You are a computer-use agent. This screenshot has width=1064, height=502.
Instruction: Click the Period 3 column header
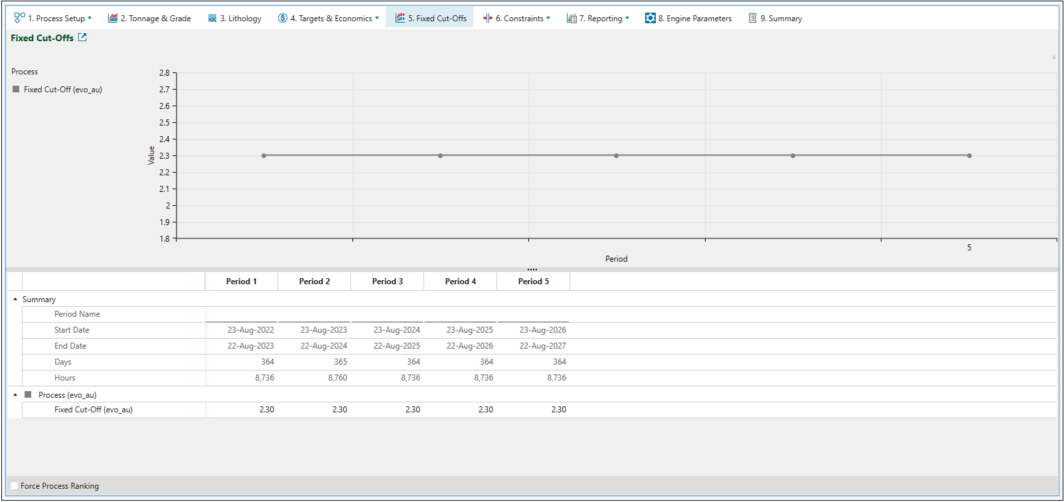pyautogui.click(x=387, y=282)
